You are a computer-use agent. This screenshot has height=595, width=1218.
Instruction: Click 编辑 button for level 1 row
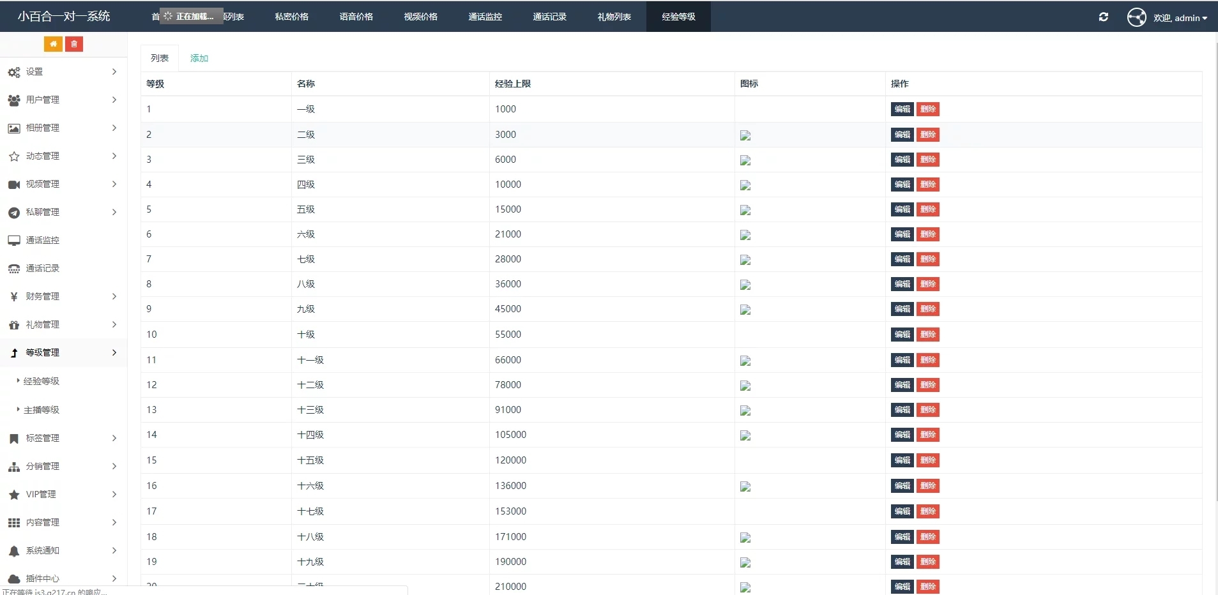[902, 109]
